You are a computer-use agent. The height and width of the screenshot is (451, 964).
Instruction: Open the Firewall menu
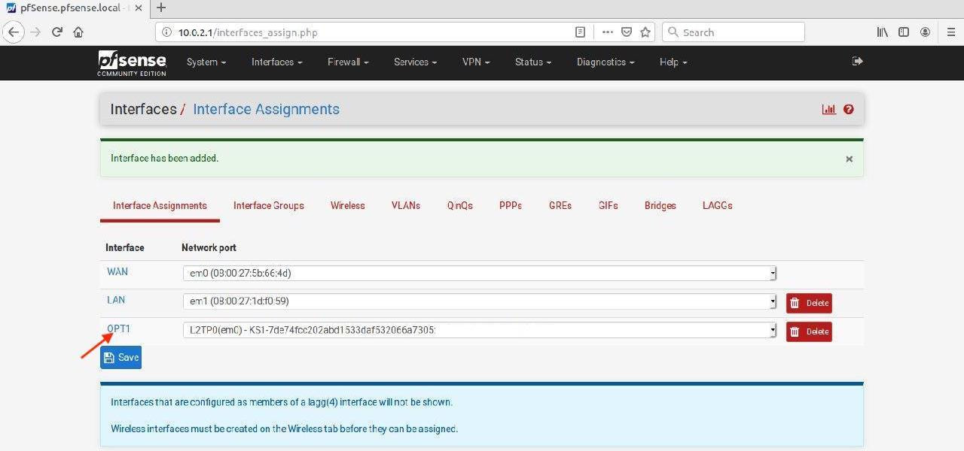point(347,62)
